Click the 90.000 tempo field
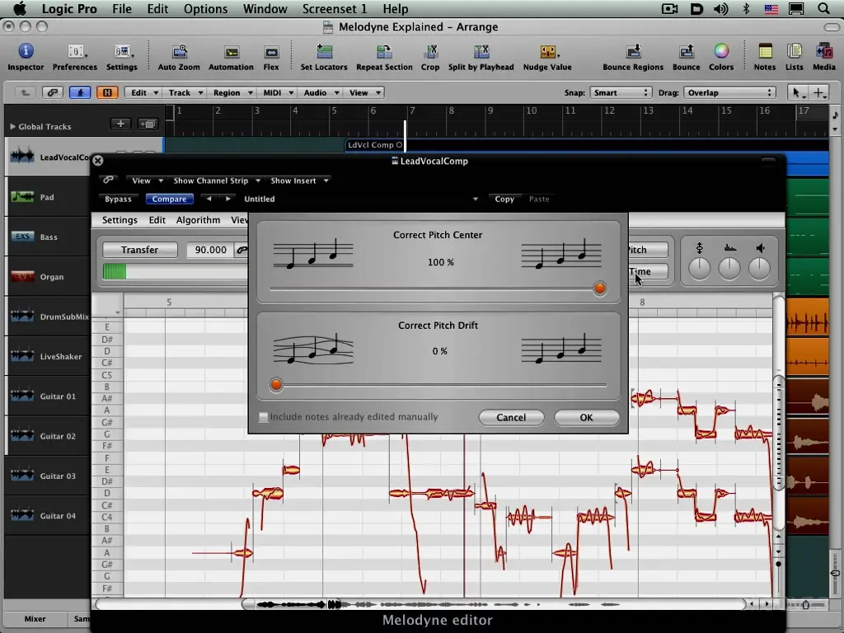 point(210,250)
